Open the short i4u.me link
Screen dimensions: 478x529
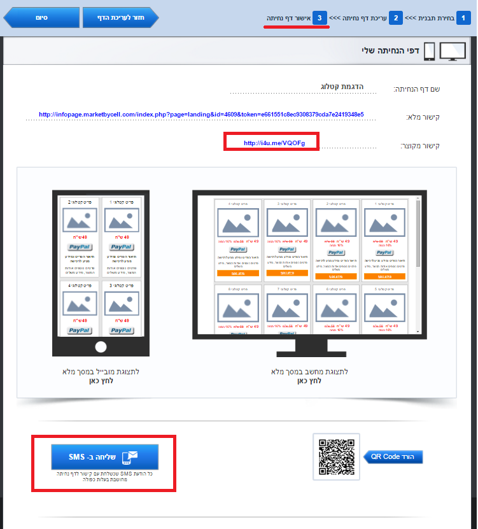[274, 143]
